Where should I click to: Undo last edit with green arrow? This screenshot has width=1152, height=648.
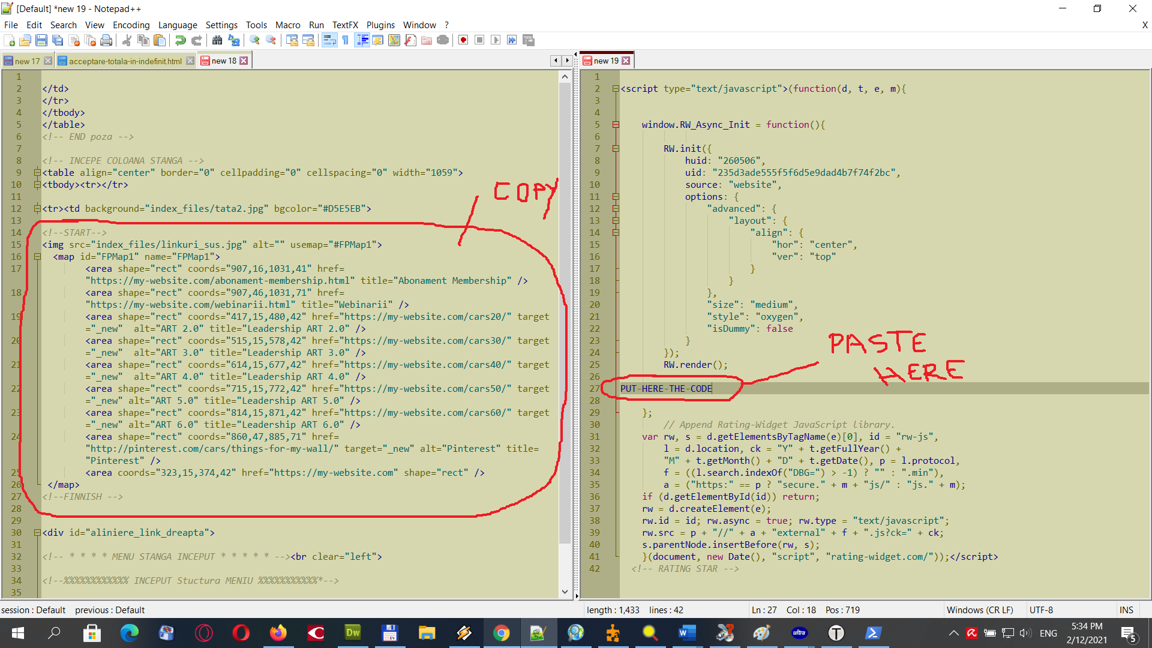tap(180, 40)
